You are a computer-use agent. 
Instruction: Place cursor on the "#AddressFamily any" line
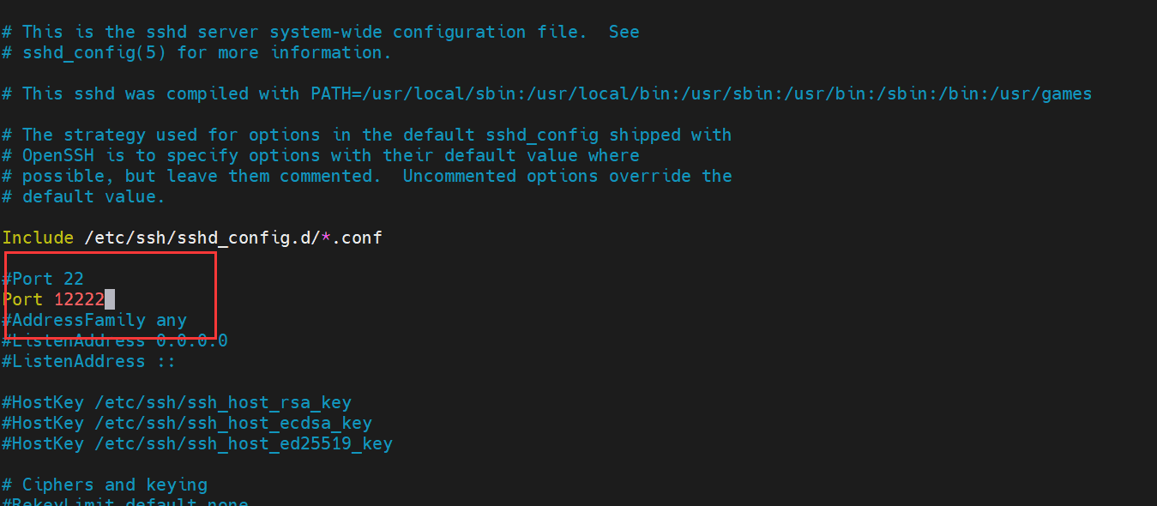[x=94, y=320]
